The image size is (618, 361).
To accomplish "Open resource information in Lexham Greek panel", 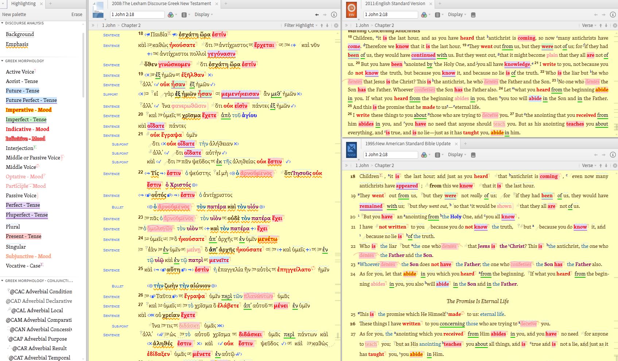I will 334,15.
